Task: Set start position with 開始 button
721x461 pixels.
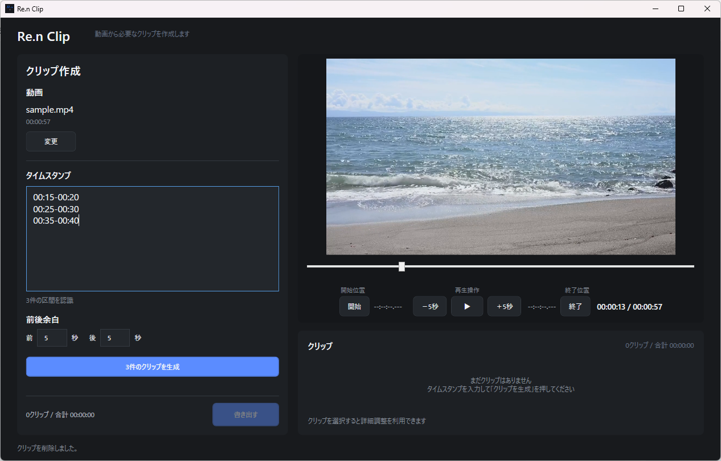Action: point(354,306)
